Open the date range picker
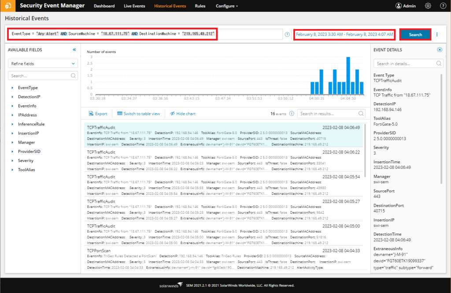451x293 pixels. coord(344,34)
